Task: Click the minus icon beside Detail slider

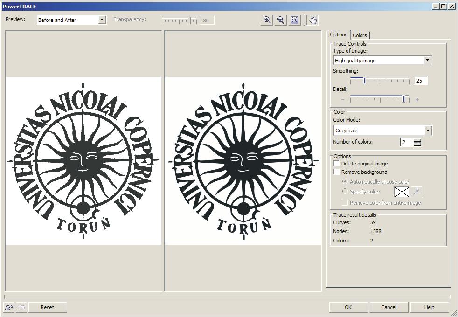Action: [343, 100]
